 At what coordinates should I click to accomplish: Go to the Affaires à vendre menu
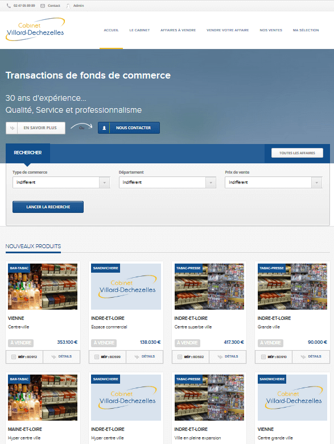[x=178, y=30]
